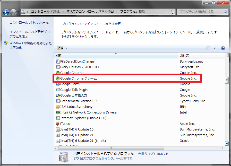
Task: Click publisher Cybozu Labs, Inc. cell
Action: pos(193,101)
